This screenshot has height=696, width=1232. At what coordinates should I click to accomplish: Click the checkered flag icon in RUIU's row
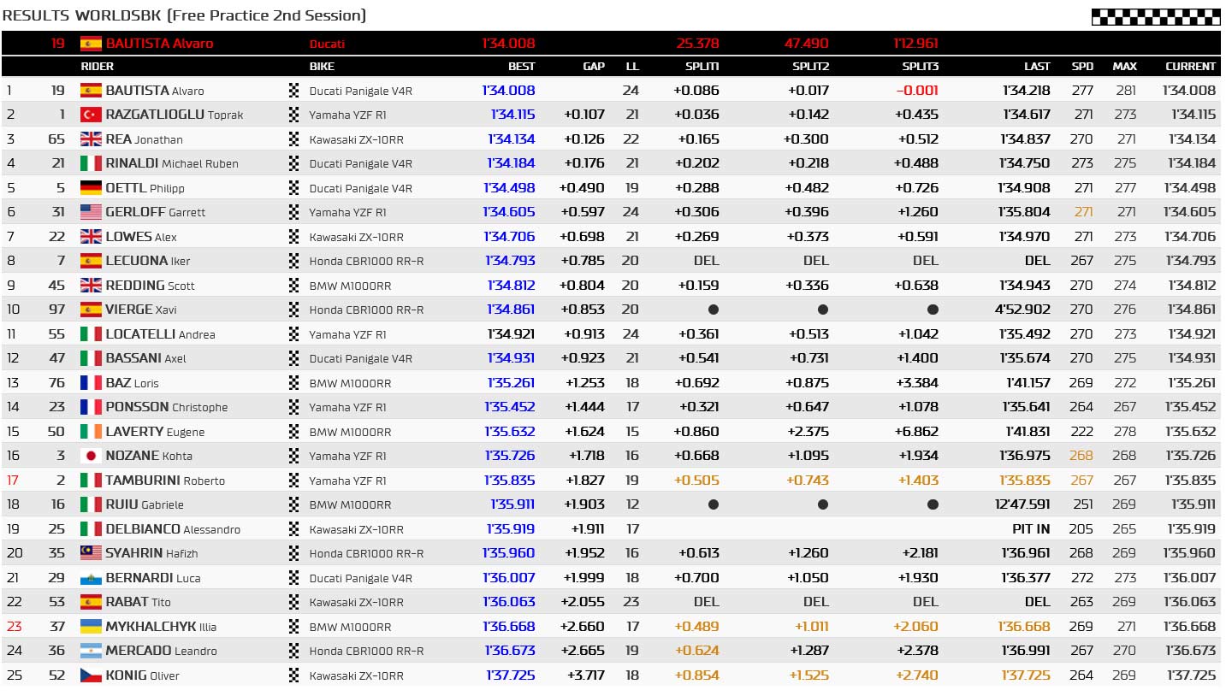(295, 504)
